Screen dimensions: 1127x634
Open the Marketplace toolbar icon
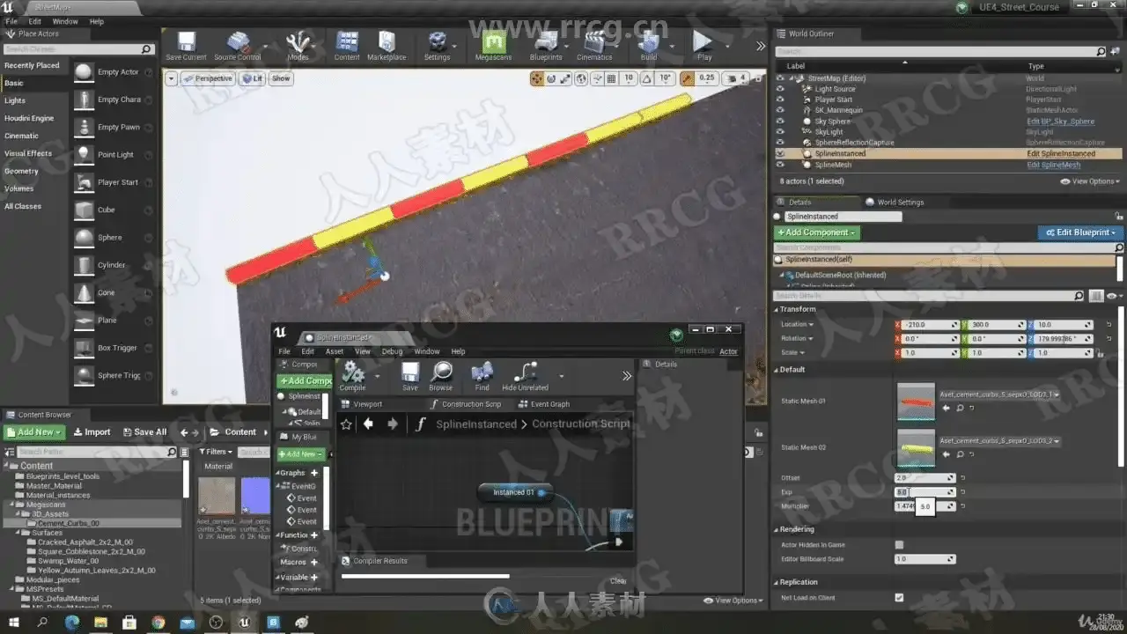(387, 46)
